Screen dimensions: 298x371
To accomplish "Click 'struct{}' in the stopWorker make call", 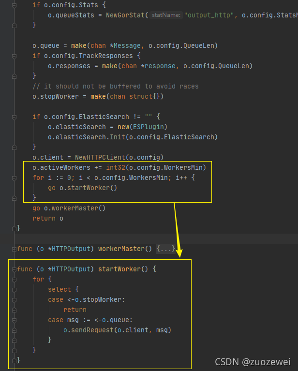I will tap(144, 97).
